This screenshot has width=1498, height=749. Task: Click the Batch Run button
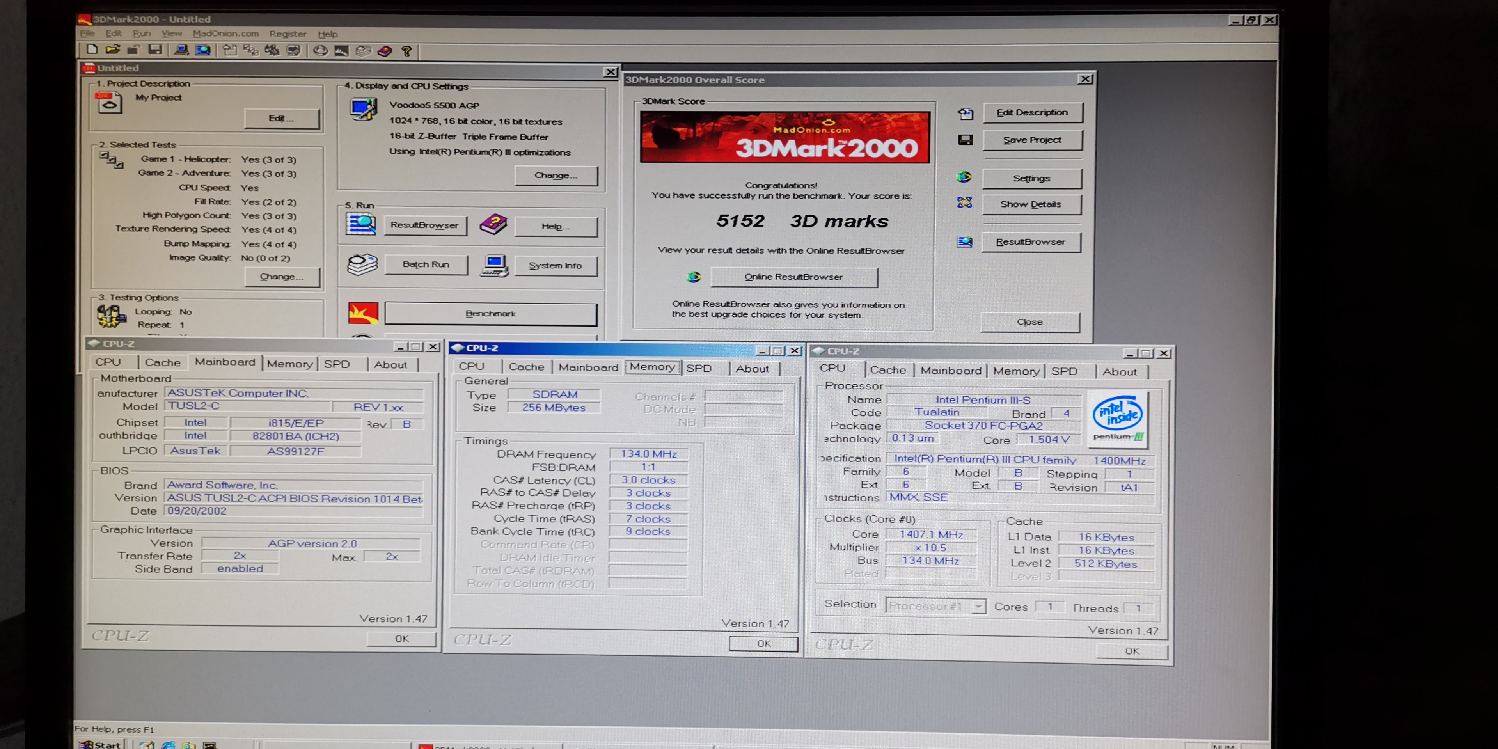point(426,264)
